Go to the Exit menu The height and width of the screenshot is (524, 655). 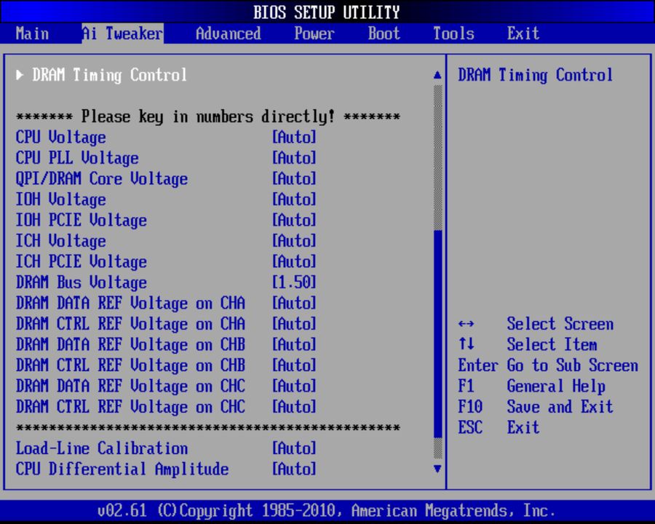[x=523, y=33]
